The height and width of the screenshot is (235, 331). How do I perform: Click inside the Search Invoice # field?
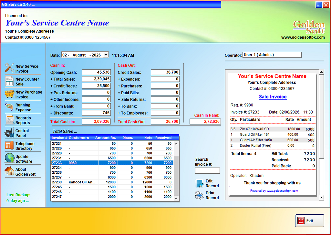point(207,171)
